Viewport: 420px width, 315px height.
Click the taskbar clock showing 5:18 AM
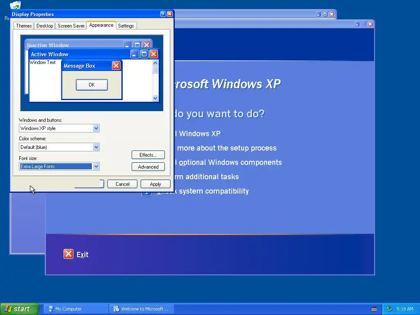pyautogui.click(x=405, y=309)
